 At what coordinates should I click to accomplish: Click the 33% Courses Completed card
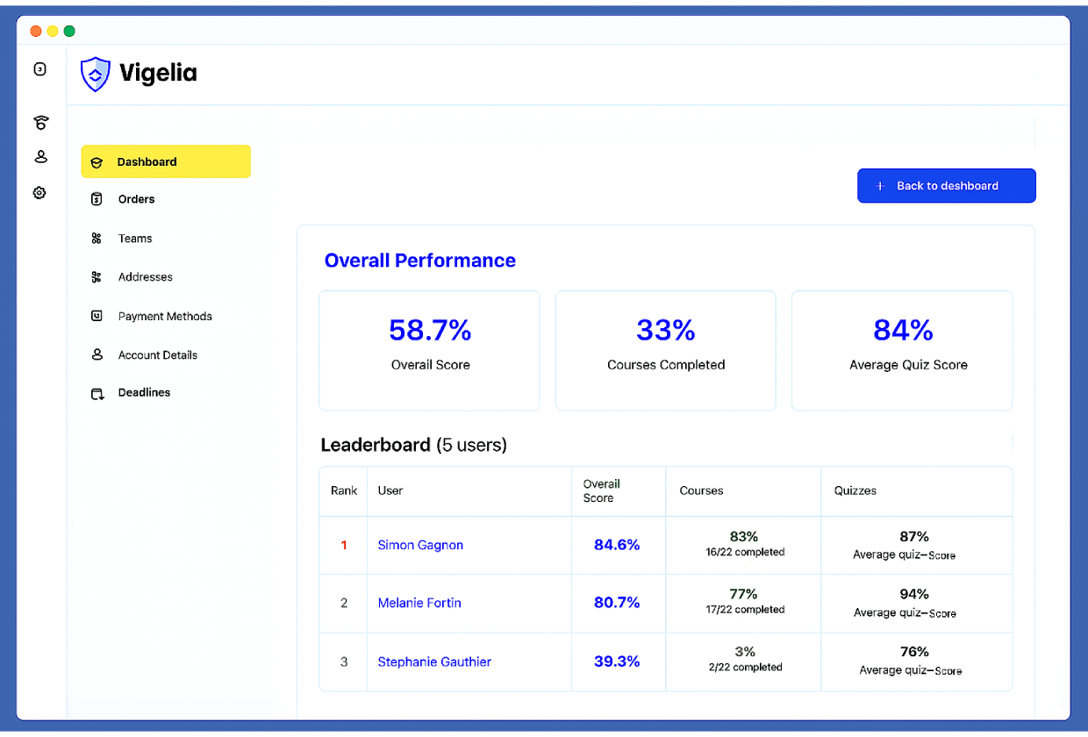click(x=666, y=350)
